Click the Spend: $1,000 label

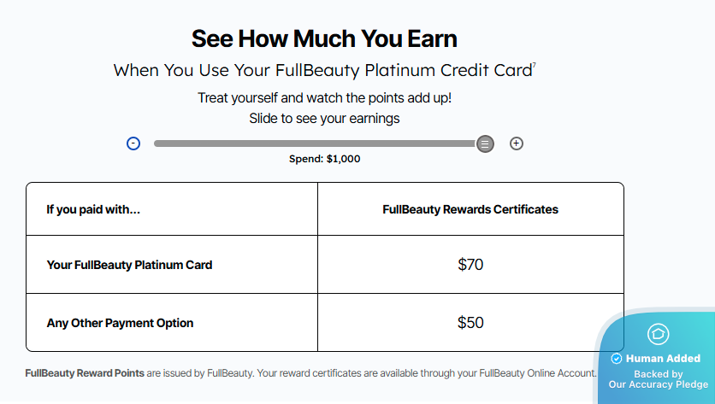click(x=324, y=159)
